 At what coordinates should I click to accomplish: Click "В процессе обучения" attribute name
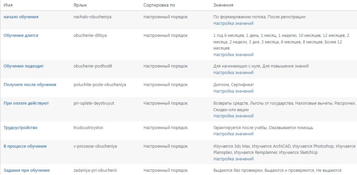(25, 146)
